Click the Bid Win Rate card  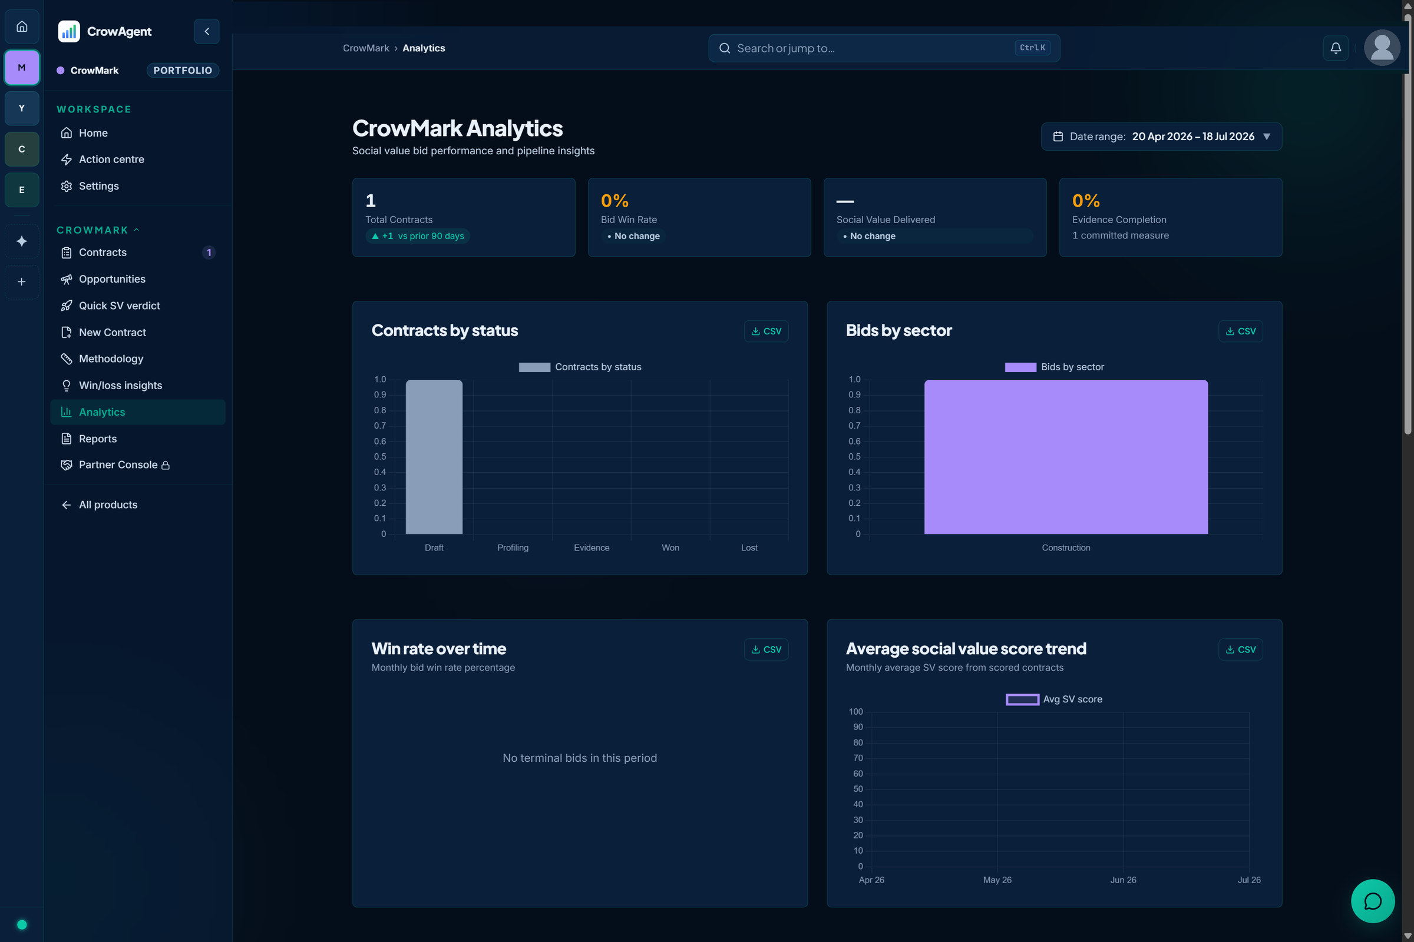(x=699, y=217)
